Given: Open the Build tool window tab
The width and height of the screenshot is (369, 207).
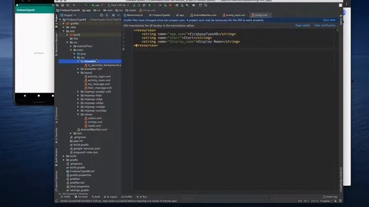Looking at the screenshot, I should [96, 197].
